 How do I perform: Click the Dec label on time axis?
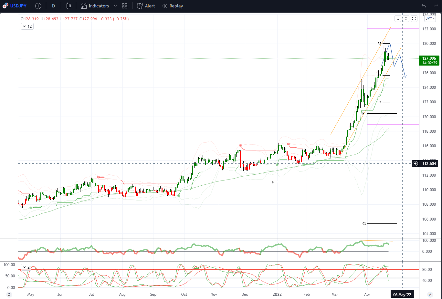point(245,294)
